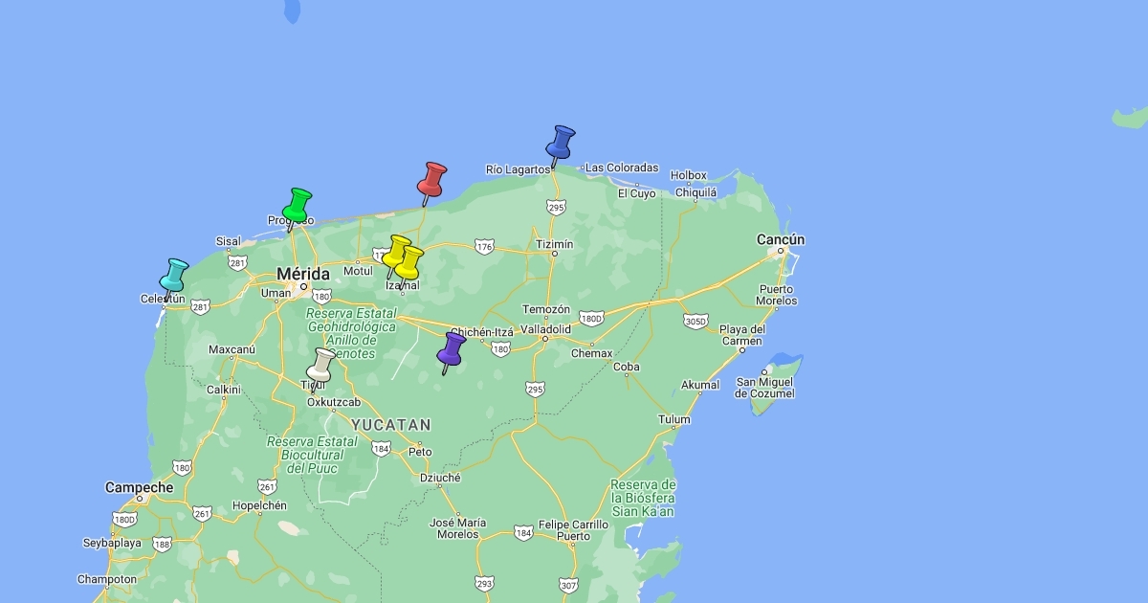Screen dimensions: 1148x603
Task: Click the red pushpin on the north coast
Action: click(x=432, y=179)
